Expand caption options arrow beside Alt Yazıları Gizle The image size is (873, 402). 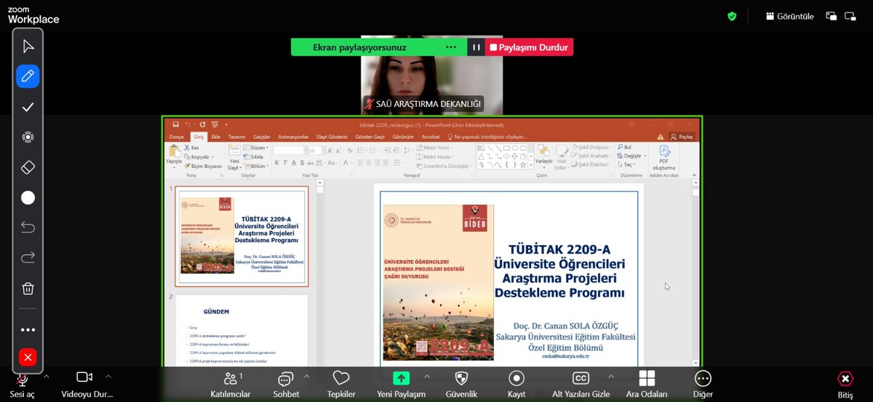tap(611, 377)
